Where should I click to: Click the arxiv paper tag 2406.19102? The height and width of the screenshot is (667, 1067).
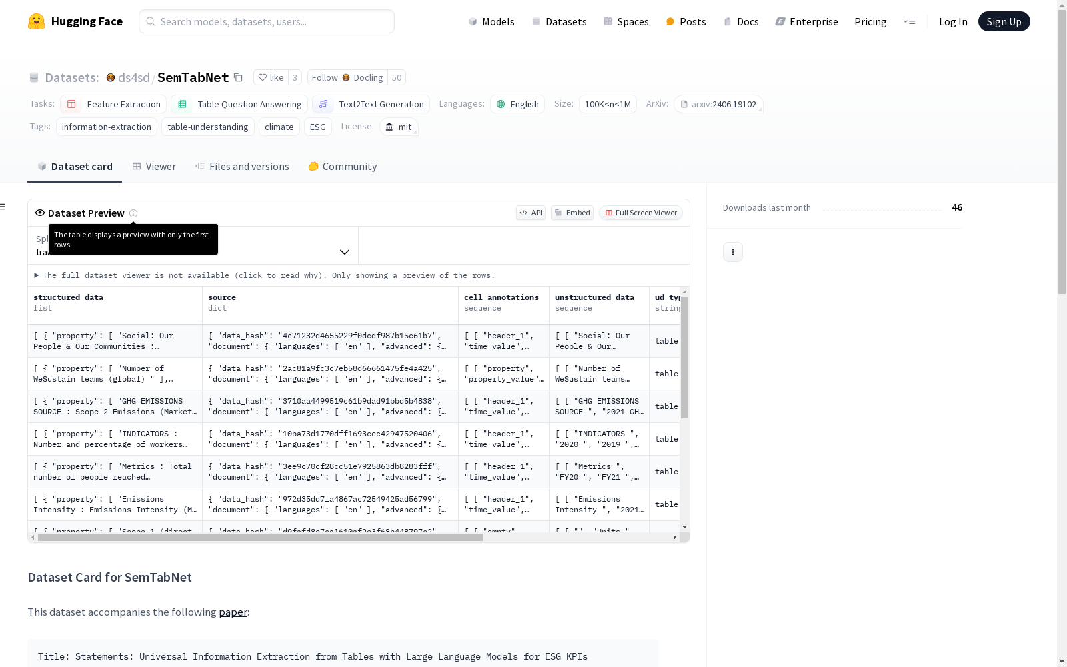[718, 104]
